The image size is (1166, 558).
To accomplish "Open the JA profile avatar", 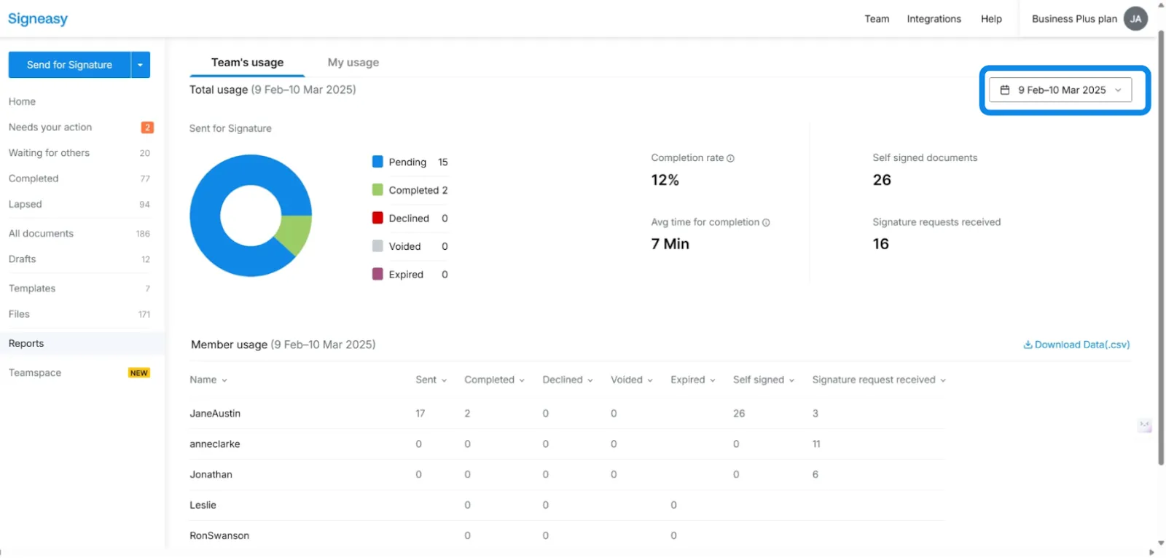I will point(1135,19).
